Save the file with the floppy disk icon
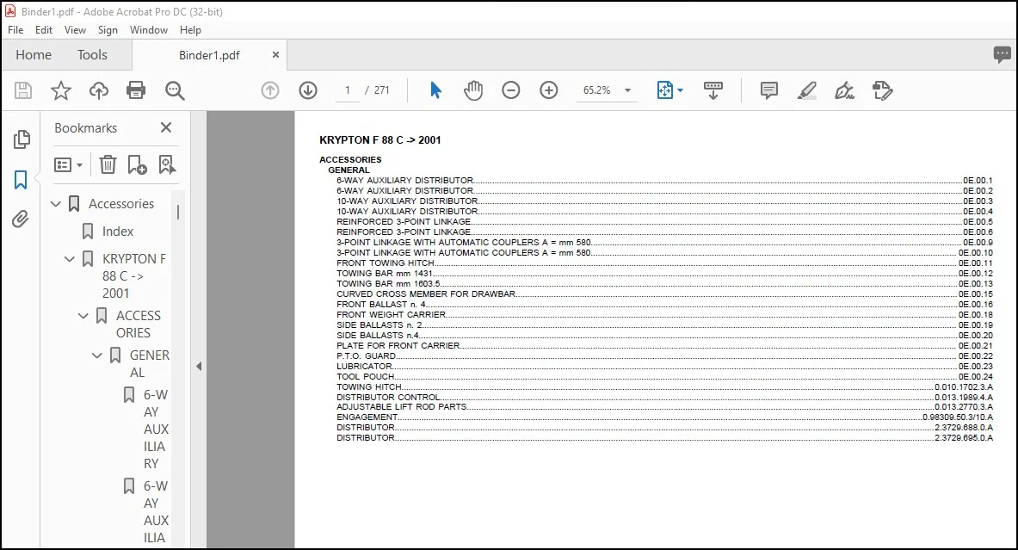Screen dimensions: 1018x550 point(23,90)
